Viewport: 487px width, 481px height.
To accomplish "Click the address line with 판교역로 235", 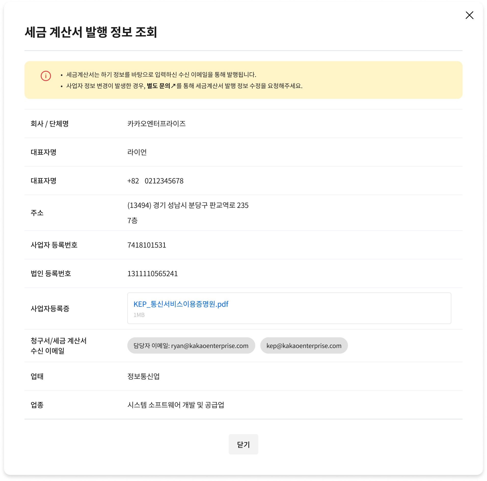I will (188, 205).
